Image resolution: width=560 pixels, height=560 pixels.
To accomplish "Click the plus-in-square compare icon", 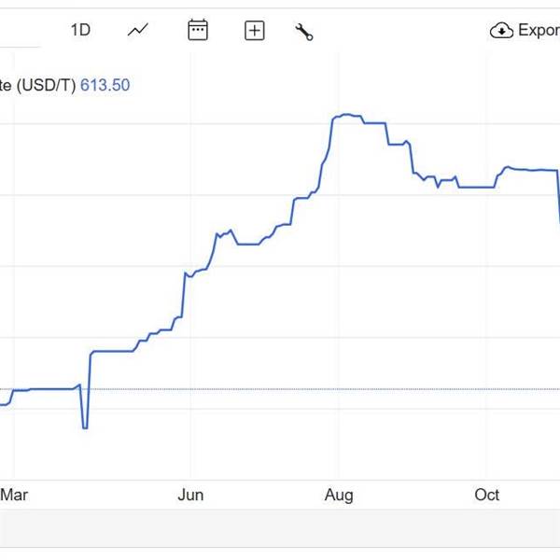I will pyautogui.click(x=255, y=31).
